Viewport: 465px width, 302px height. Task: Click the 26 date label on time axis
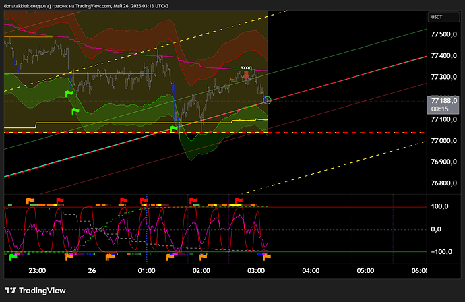[92, 271]
